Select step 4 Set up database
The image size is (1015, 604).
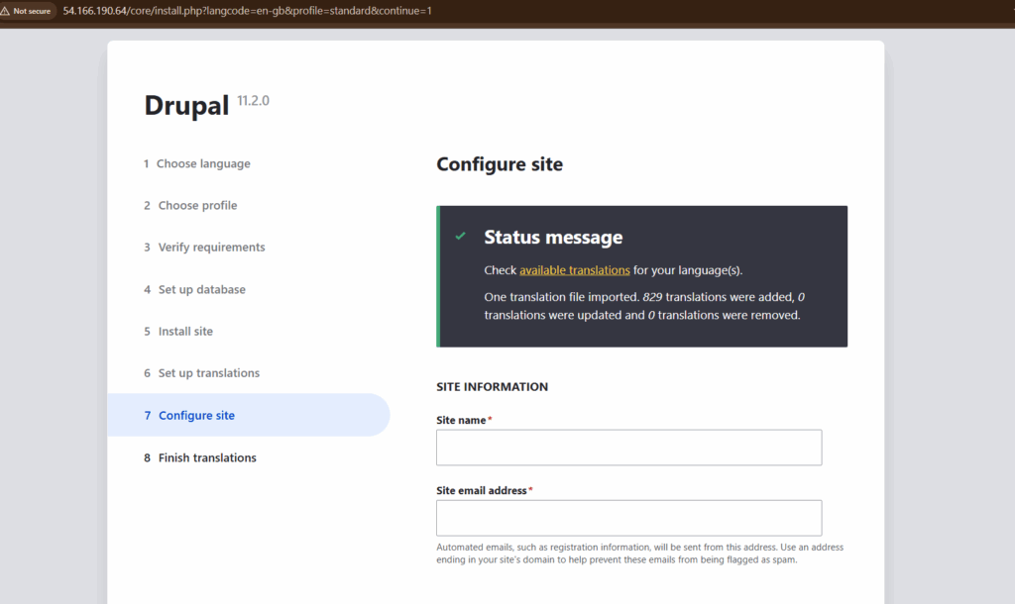(195, 290)
